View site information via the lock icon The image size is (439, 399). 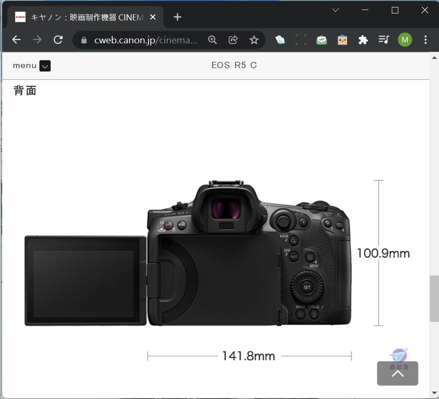coord(84,40)
